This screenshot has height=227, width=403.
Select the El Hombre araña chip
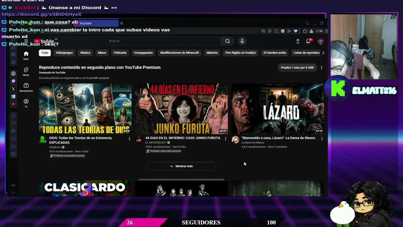tap(275, 53)
